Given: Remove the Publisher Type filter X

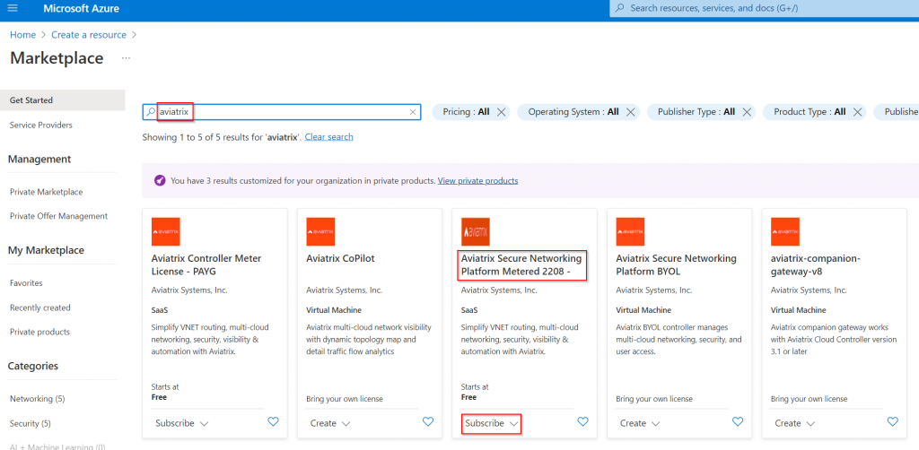Looking at the screenshot, I should 747,112.
